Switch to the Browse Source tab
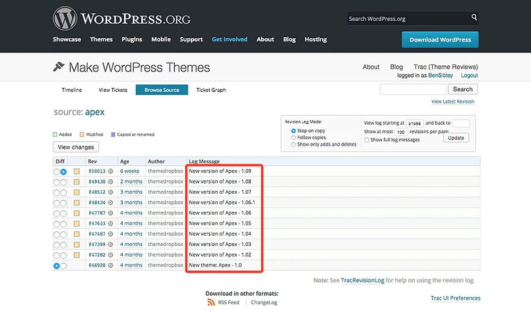The width and height of the screenshot is (531, 310). click(162, 90)
